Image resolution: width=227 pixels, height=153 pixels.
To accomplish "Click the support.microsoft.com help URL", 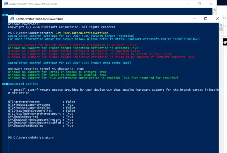I will [157, 39].
